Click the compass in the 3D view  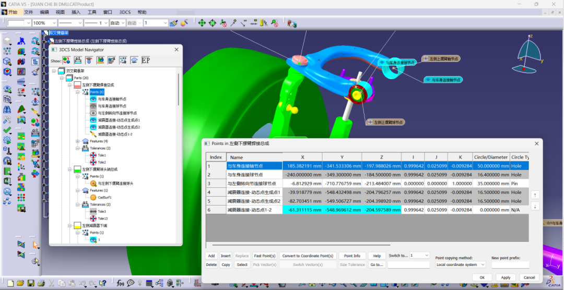[528, 53]
